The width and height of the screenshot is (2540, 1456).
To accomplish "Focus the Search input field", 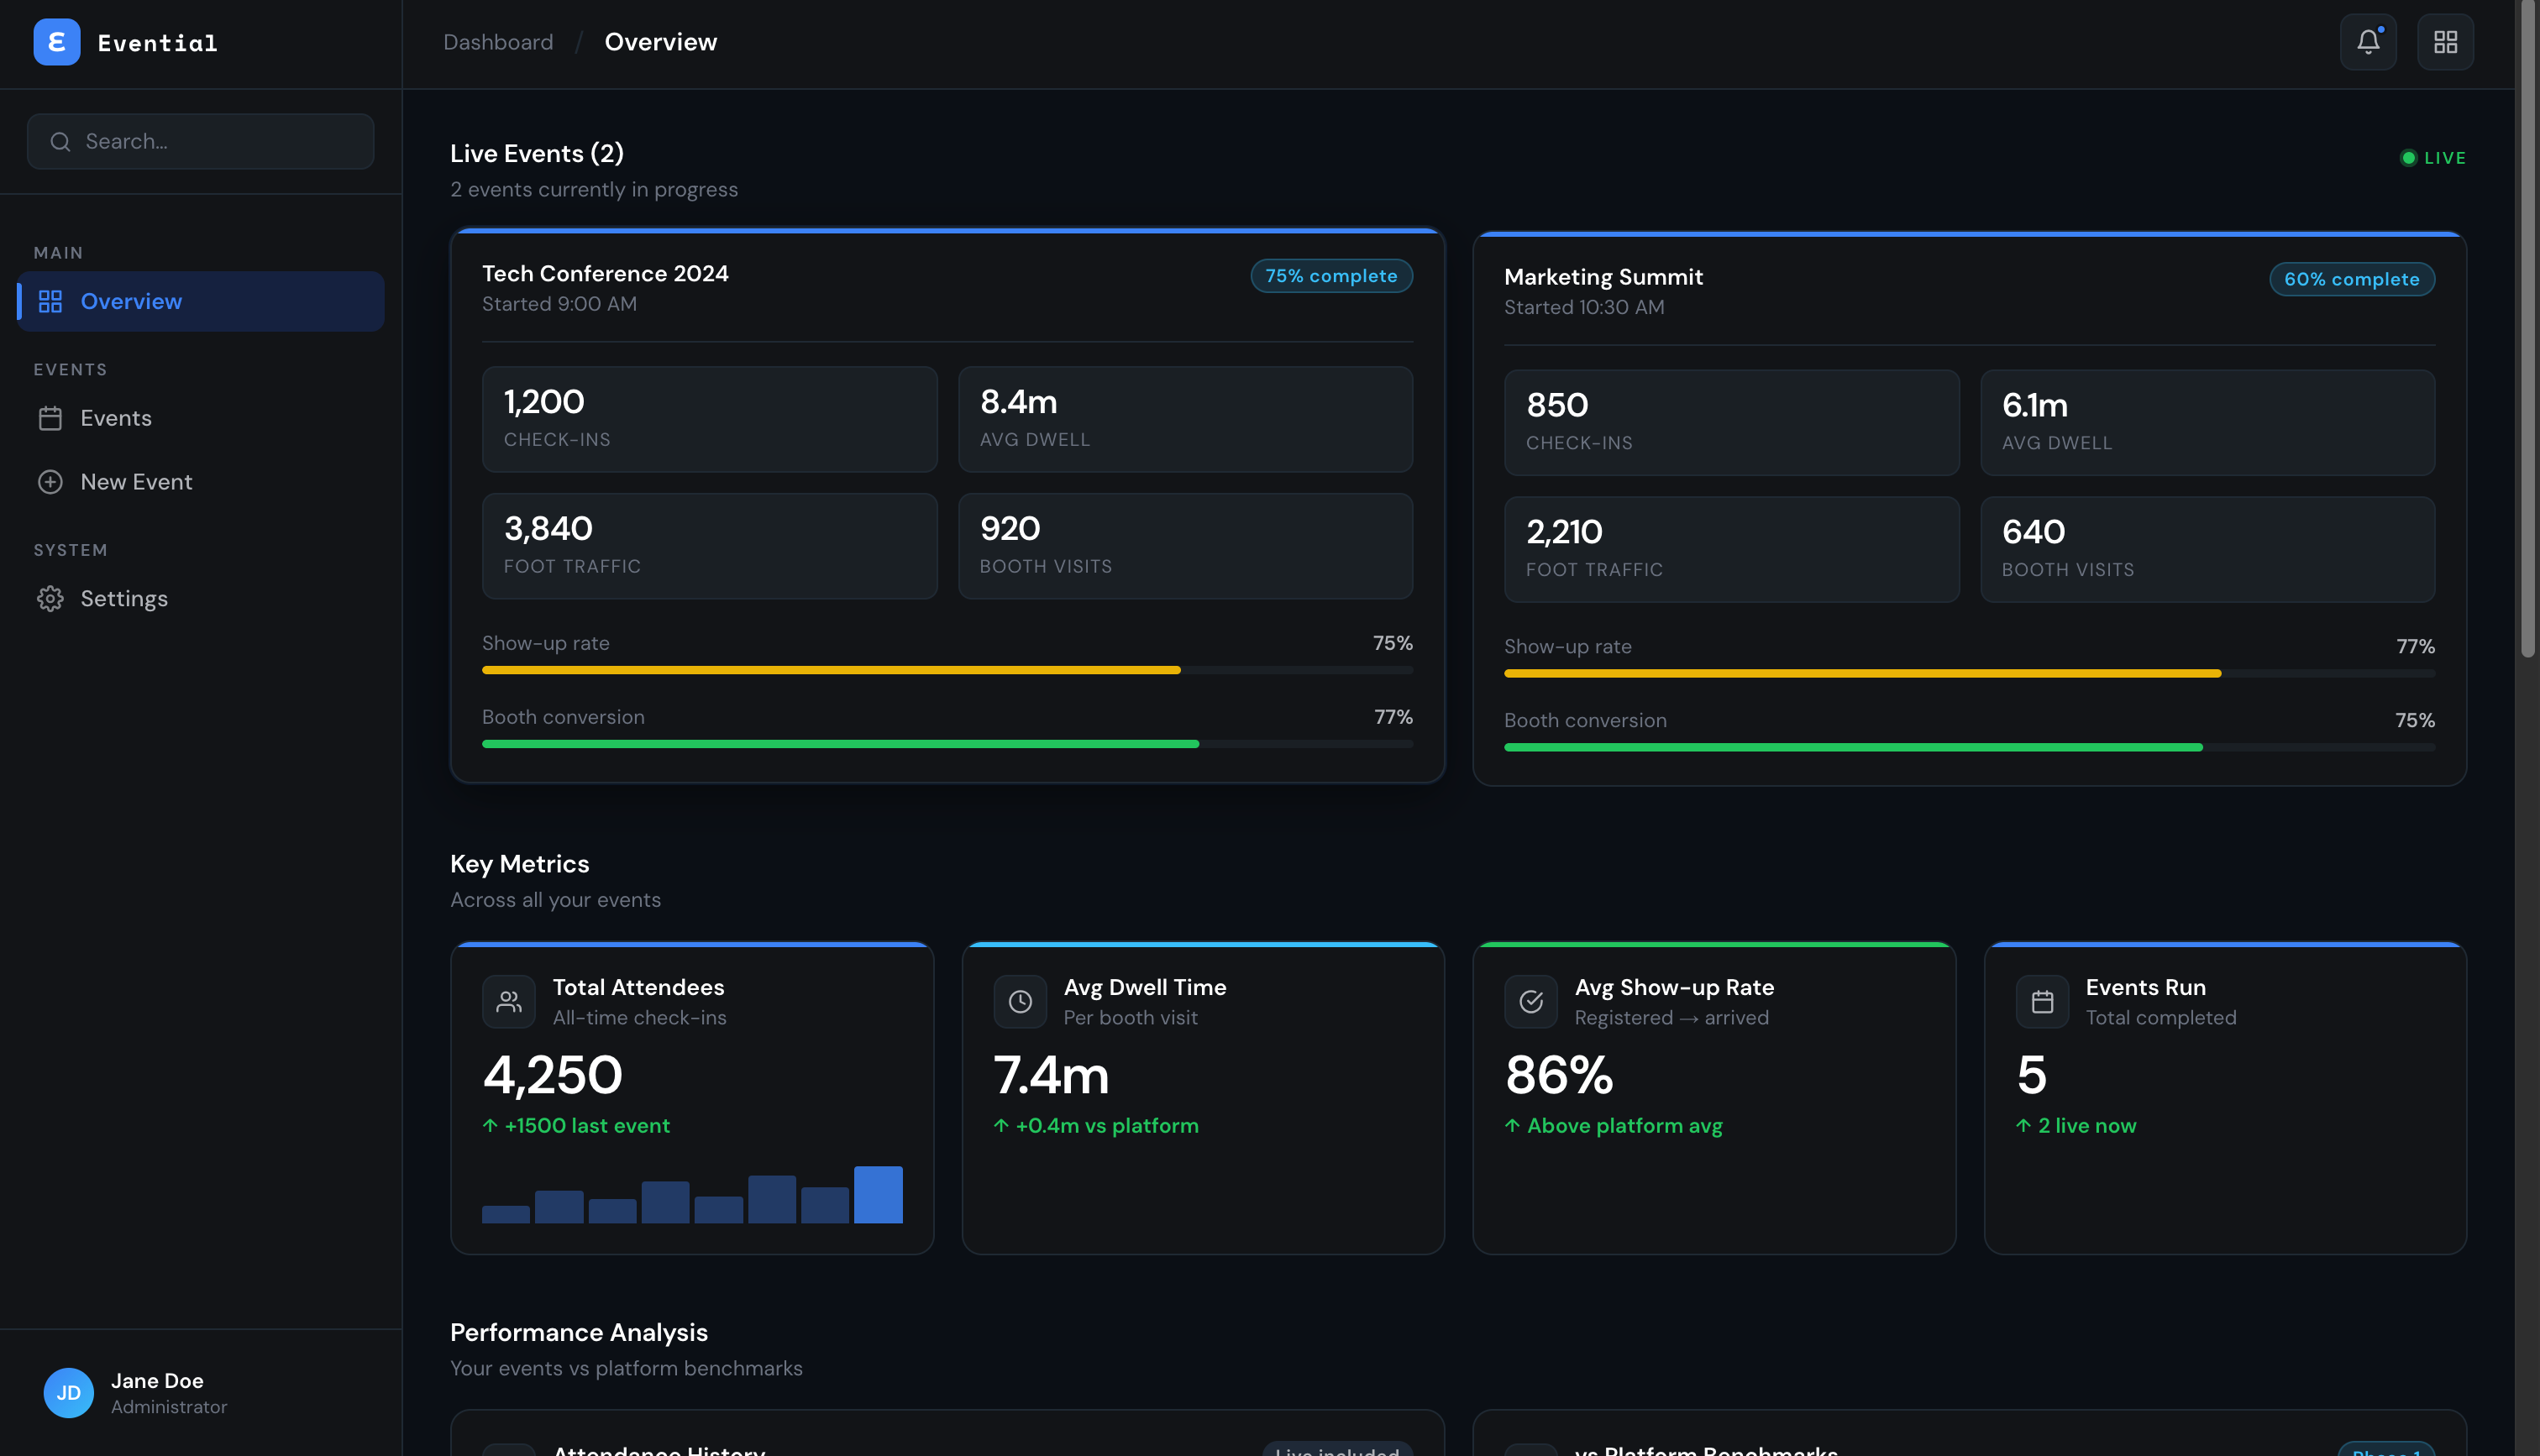I will [x=201, y=142].
